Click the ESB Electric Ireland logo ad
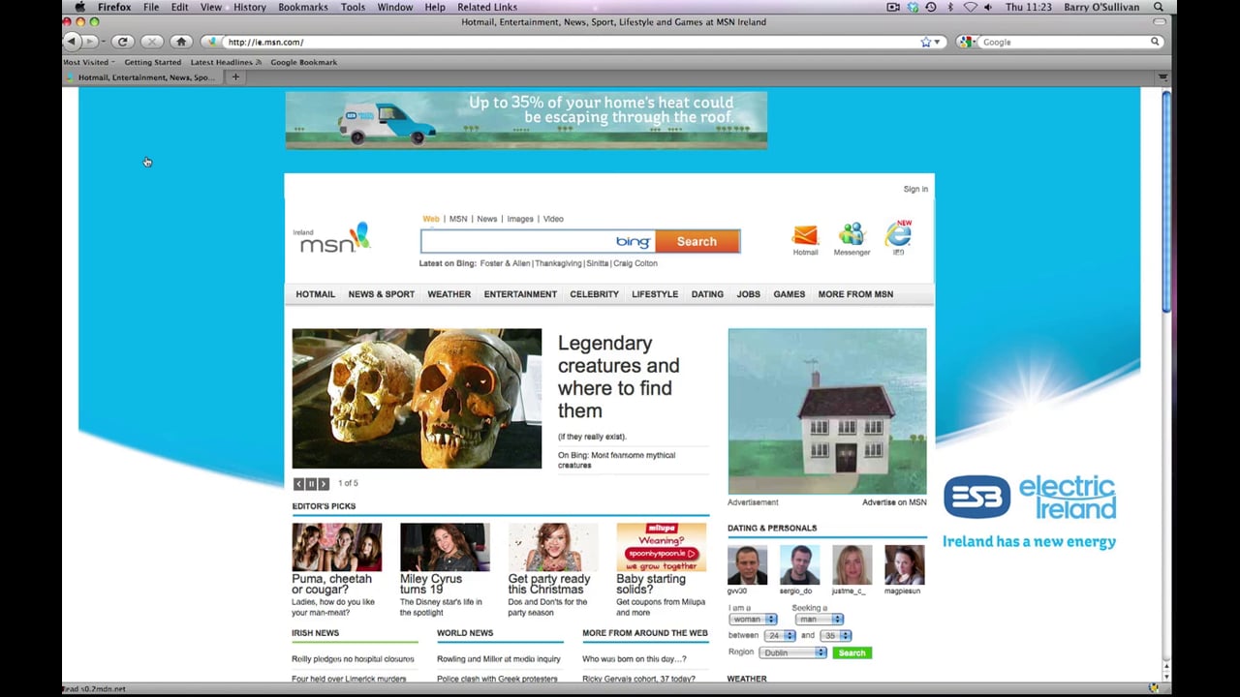The image size is (1240, 697). pos(1029,511)
